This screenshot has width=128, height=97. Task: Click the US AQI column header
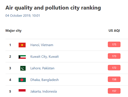[x=114, y=31]
